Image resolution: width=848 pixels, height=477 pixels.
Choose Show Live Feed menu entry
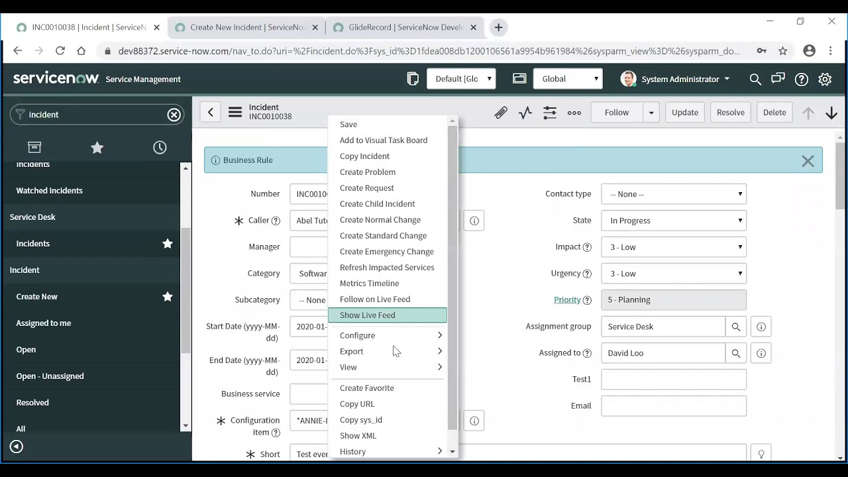368,315
